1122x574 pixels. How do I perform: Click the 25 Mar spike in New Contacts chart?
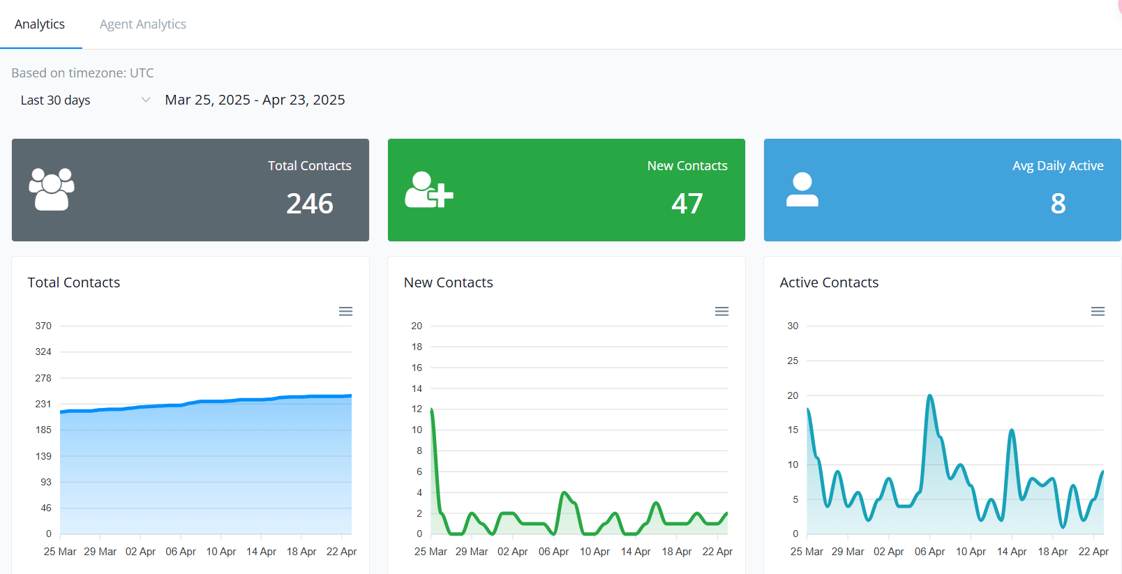(x=432, y=410)
